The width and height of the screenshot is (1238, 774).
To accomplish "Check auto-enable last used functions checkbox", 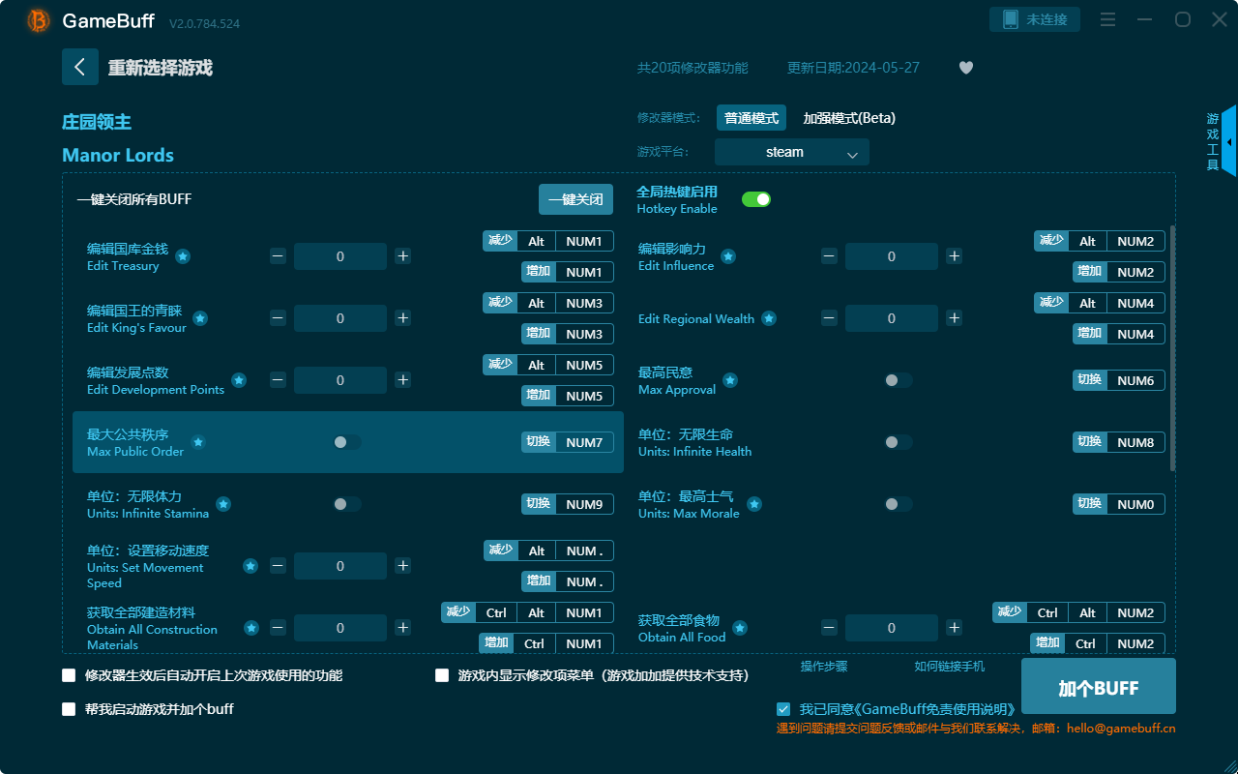I will point(69,675).
